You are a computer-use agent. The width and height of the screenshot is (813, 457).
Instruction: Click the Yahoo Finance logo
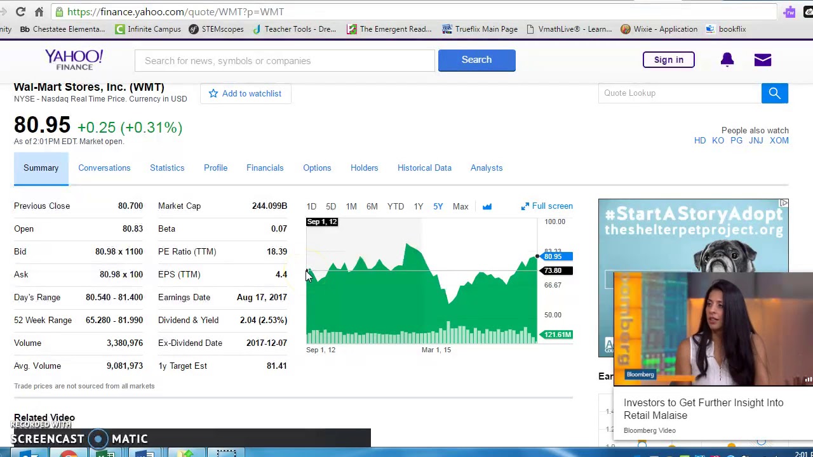pos(74,60)
